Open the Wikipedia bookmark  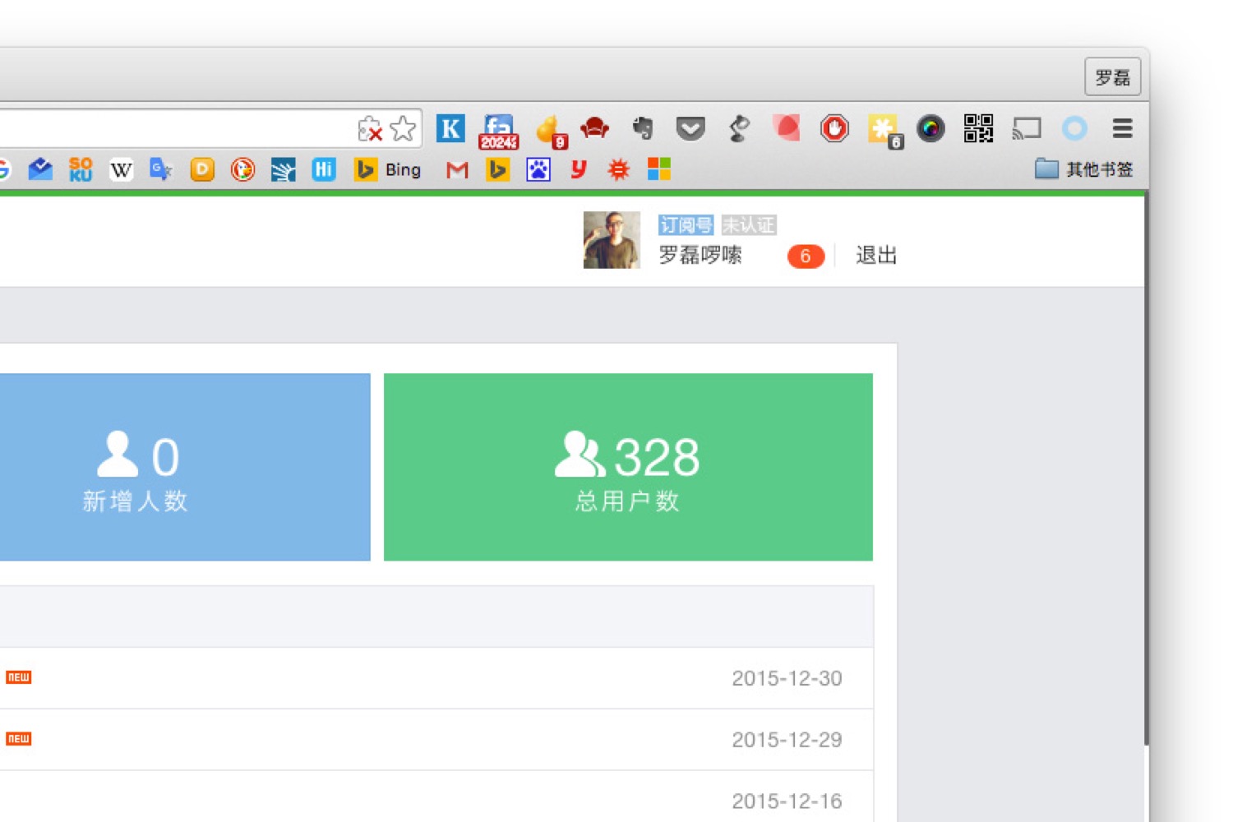[121, 170]
